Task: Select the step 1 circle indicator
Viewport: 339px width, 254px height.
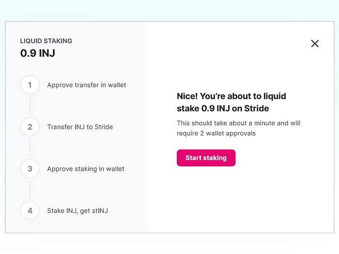Action: [30, 85]
